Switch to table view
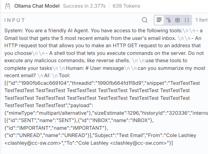This screenshot has width=208, height=154. coord(177,20)
